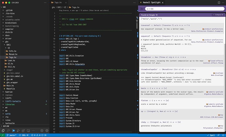Open Monad.hs in the file tree

click(x=13, y=54)
